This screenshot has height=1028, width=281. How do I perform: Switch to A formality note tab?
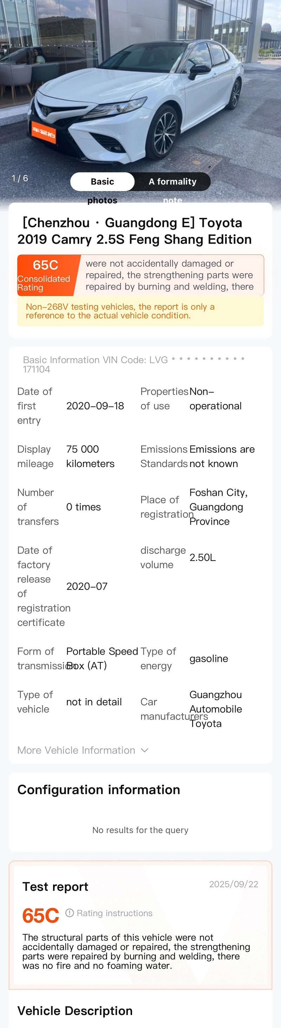pos(172,182)
